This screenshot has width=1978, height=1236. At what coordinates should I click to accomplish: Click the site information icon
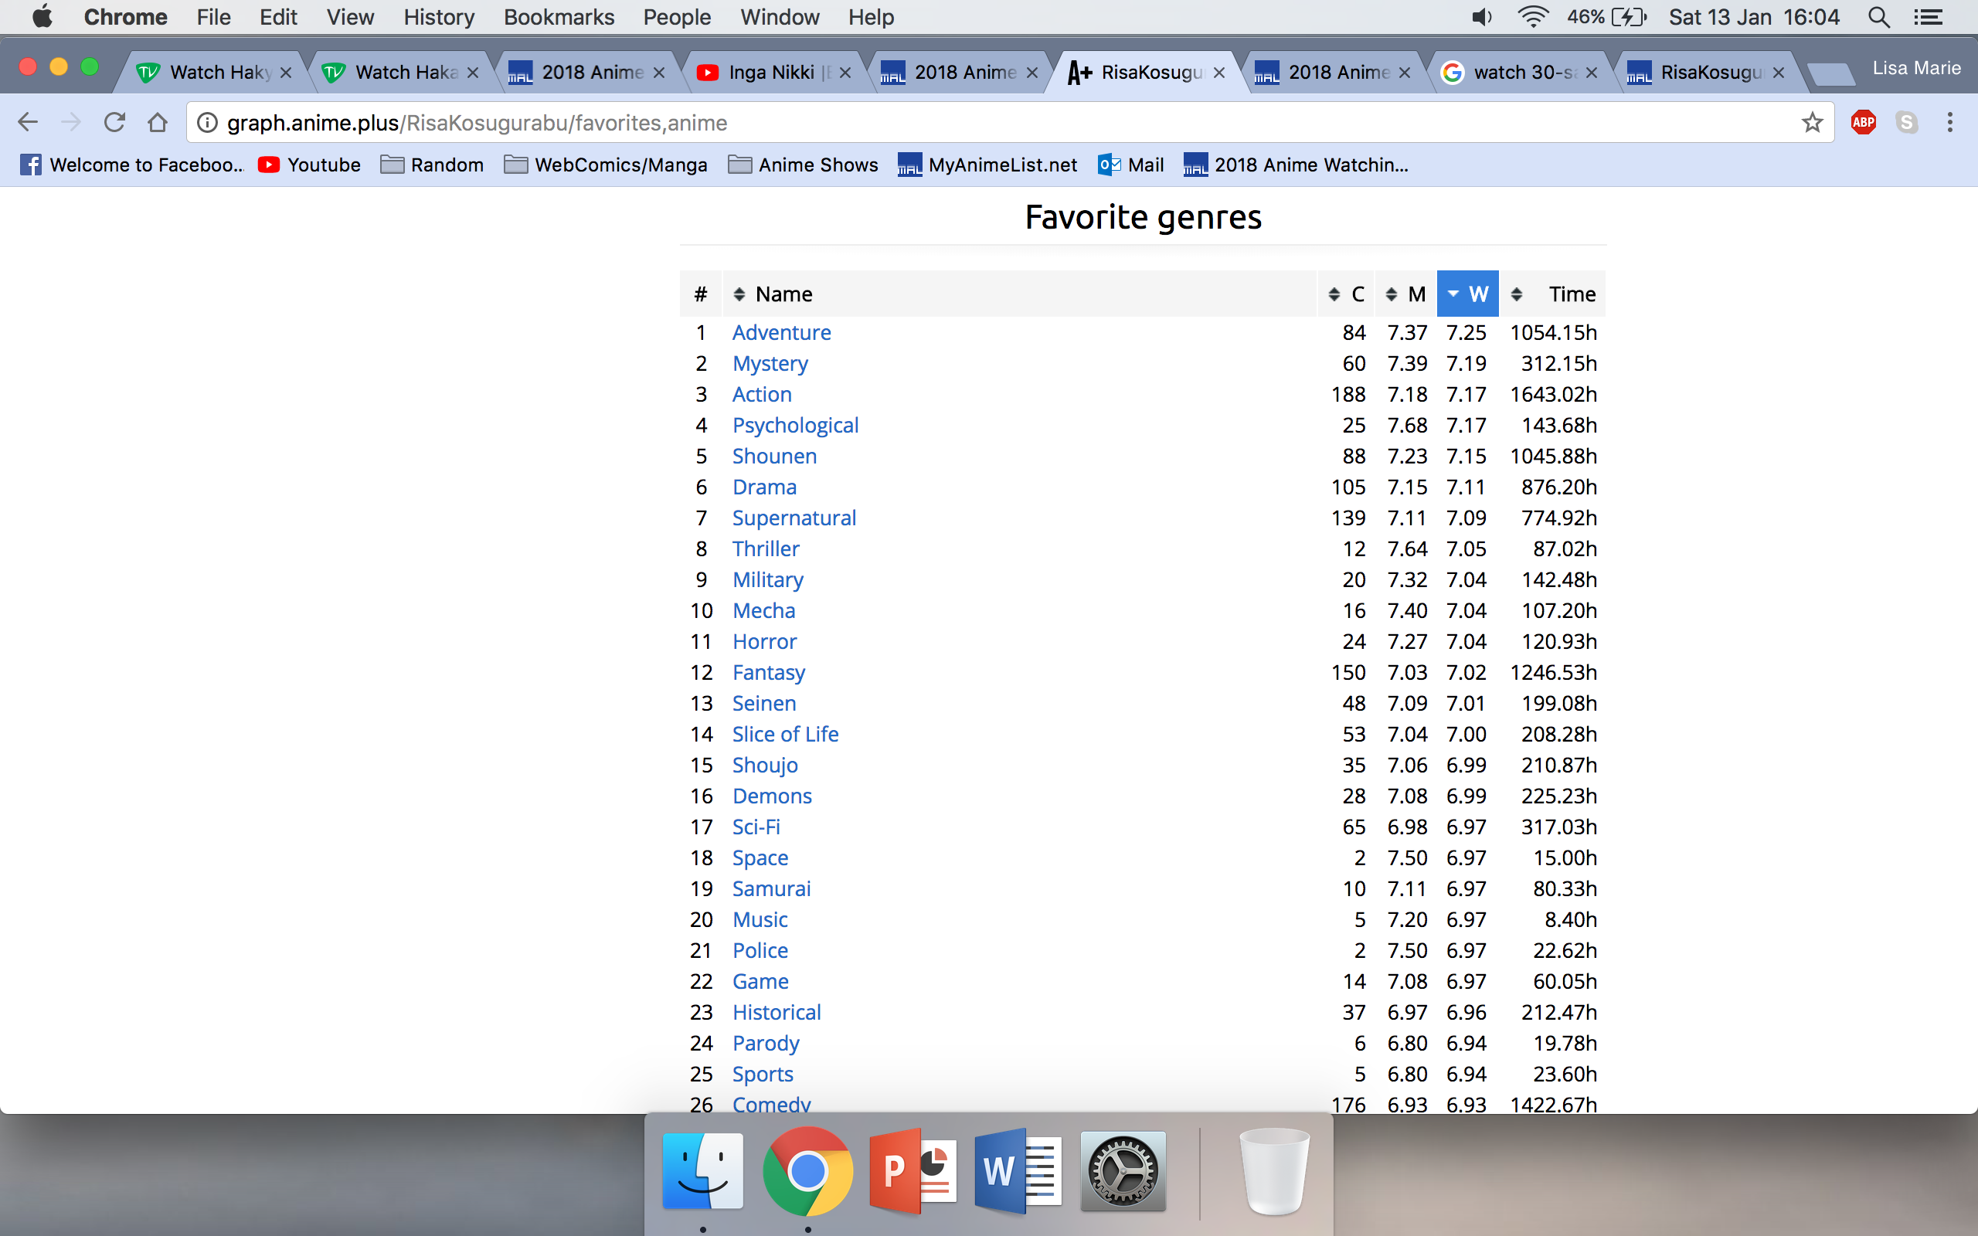click(x=208, y=123)
